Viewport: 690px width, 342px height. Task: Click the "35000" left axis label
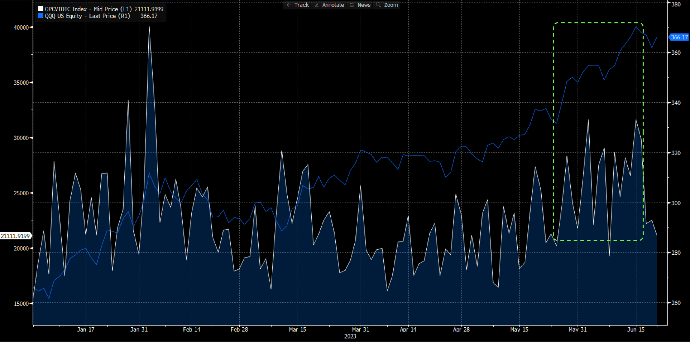21,83
